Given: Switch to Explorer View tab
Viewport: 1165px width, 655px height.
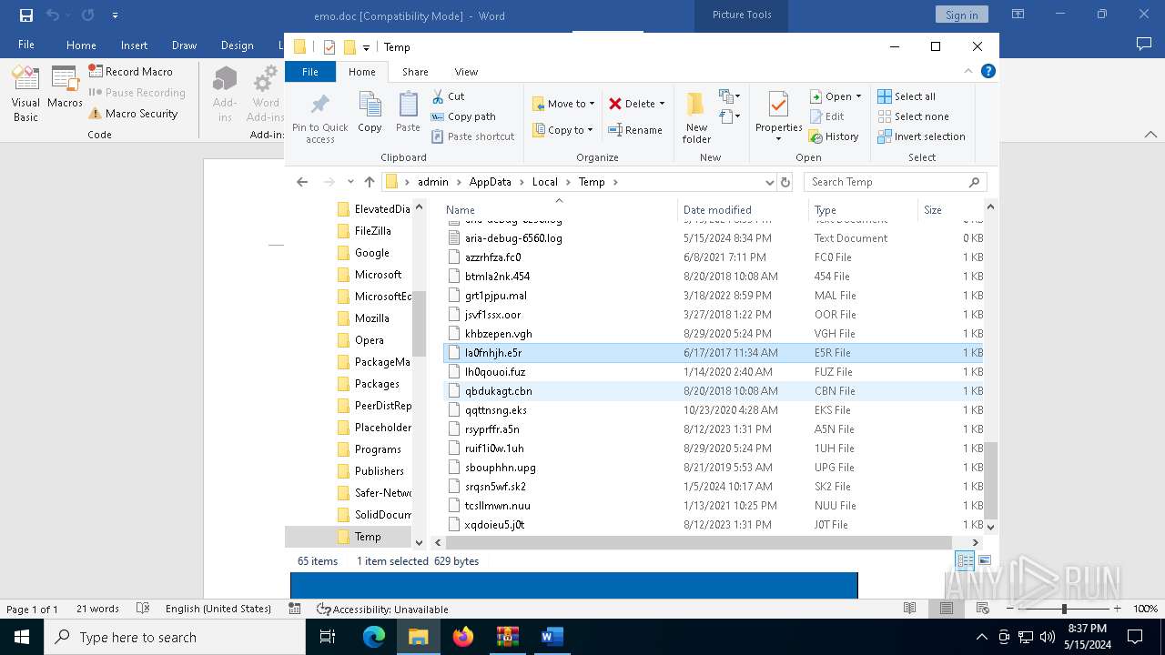Looking at the screenshot, I should point(466,72).
